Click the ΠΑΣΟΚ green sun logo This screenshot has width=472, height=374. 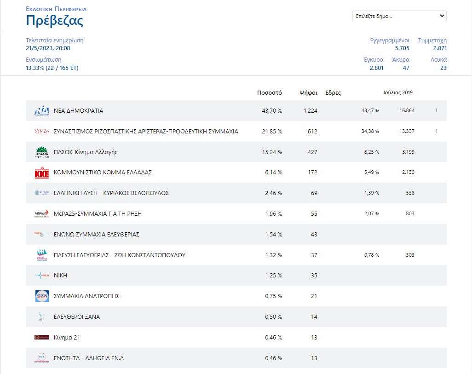click(42, 152)
